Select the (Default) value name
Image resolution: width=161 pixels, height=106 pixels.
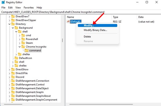76,22
